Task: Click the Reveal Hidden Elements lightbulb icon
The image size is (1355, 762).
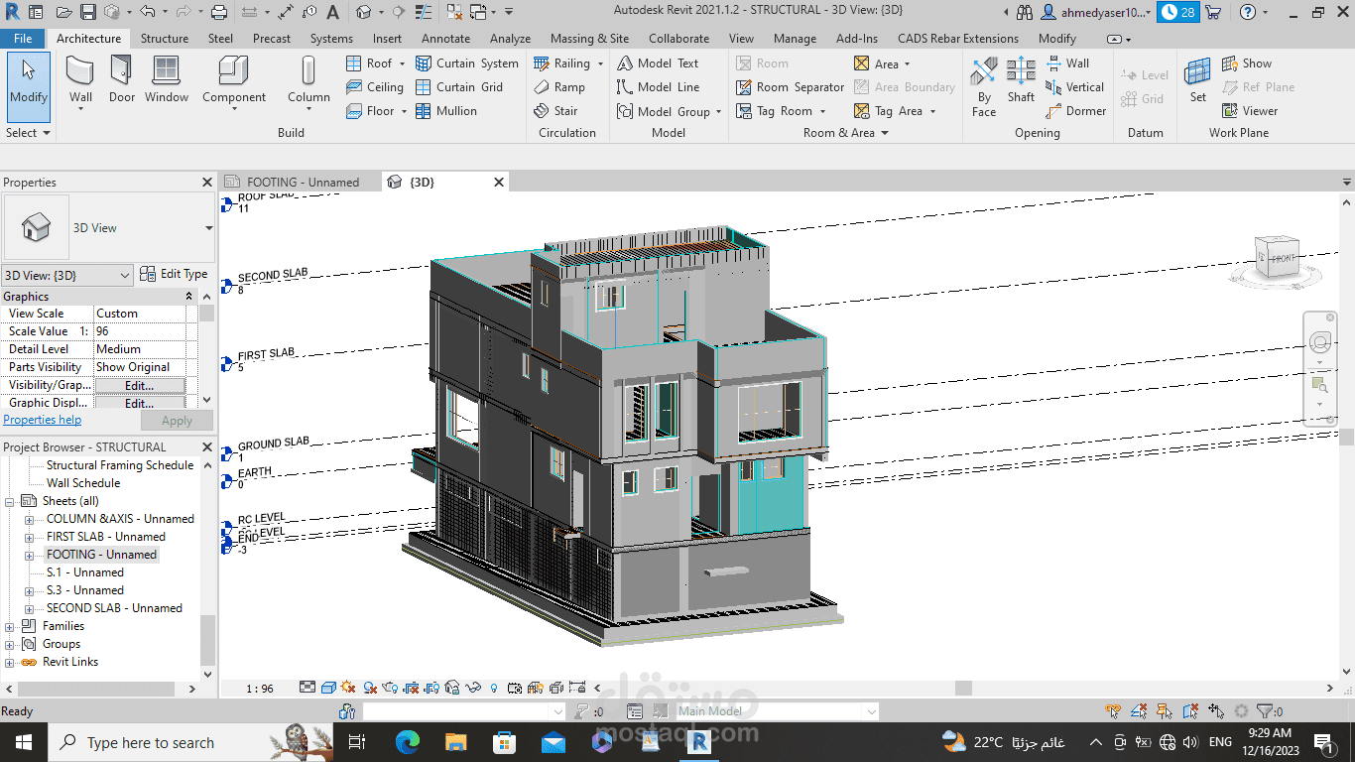Action: pos(494,687)
